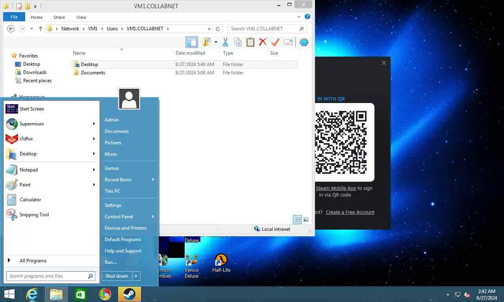Expand the ribbon with chevron arrow
The height and width of the screenshot is (302, 504).
(299, 17)
